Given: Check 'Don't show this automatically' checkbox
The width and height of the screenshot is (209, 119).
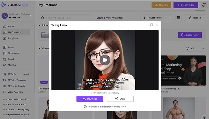Looking at the screenshot, I should point(92,93).
